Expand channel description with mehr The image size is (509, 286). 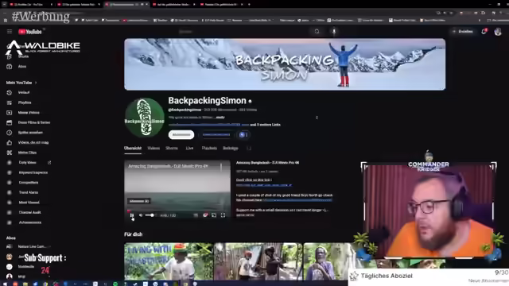click(x=220, y=118)
